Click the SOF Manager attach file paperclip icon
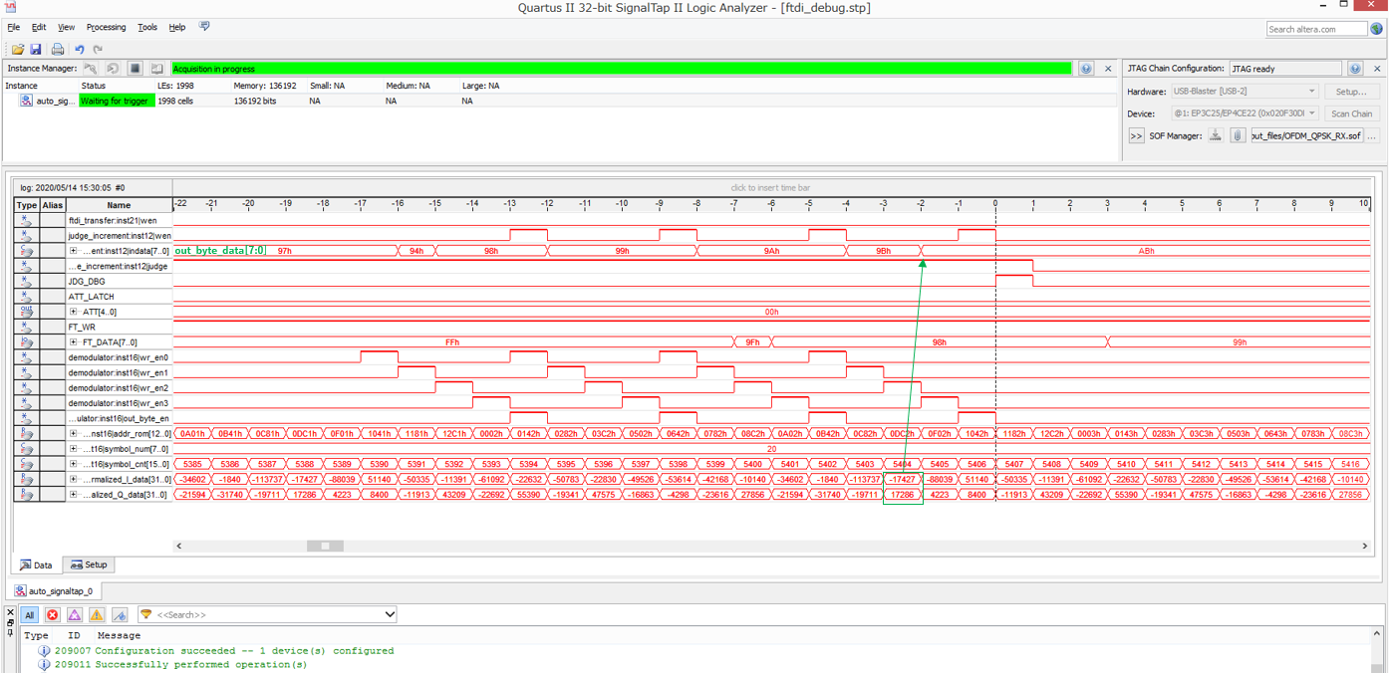Screen dimensions: 1389x673 click(x=1238, y=135)
